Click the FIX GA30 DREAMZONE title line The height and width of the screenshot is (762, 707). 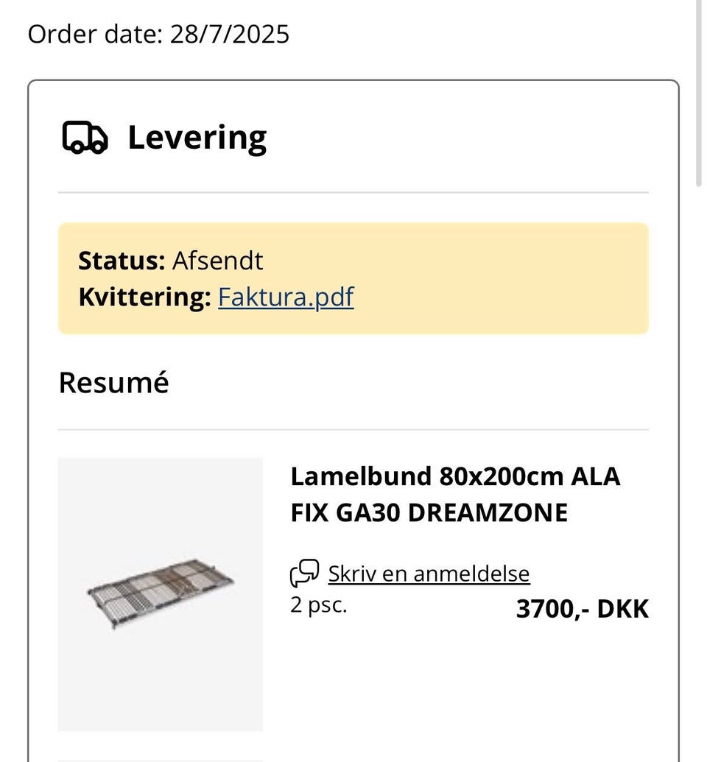(x=429, y=513)
